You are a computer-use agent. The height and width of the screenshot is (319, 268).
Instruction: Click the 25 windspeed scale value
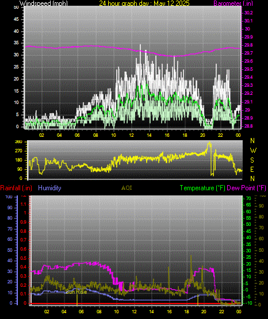coord(16,67)
